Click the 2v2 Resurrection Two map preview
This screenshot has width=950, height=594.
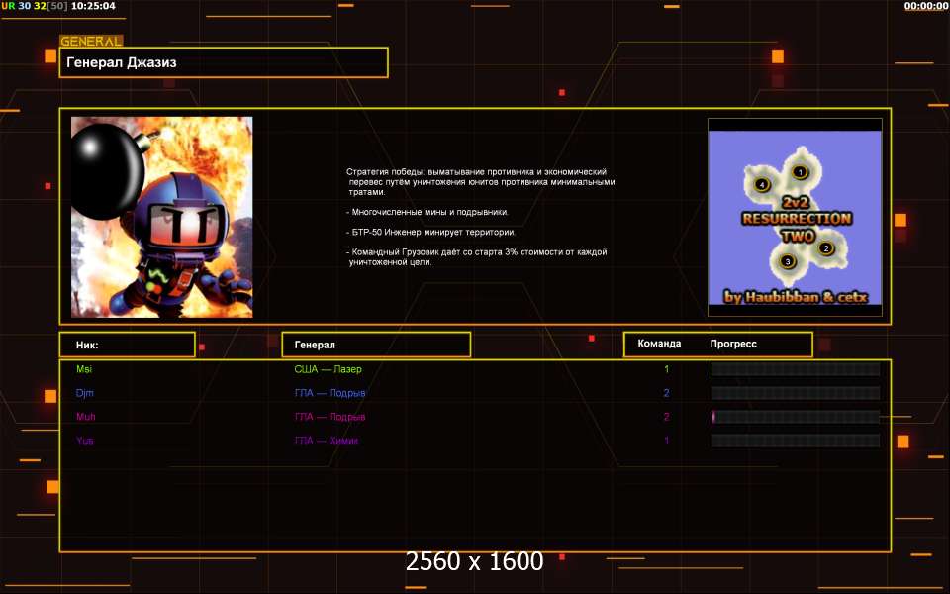point(795,218)
